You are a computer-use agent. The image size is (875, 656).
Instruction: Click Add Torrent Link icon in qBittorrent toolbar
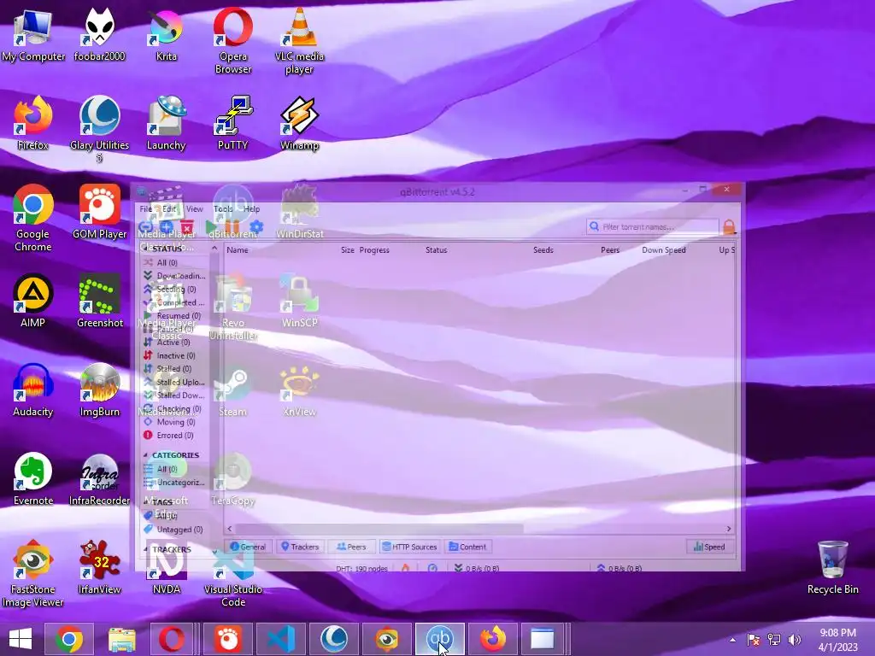point(145,227)
